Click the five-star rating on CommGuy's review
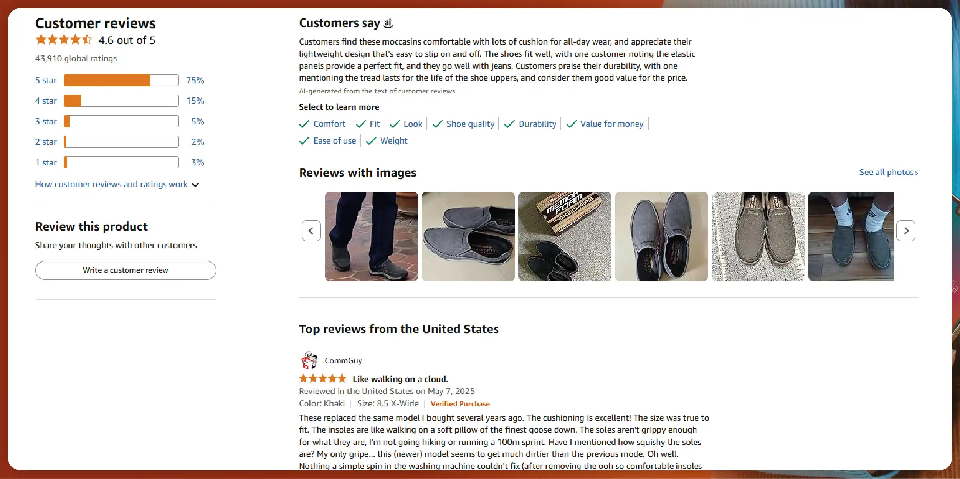Screen dimensions: 960x479 click(x=322, y=379)
